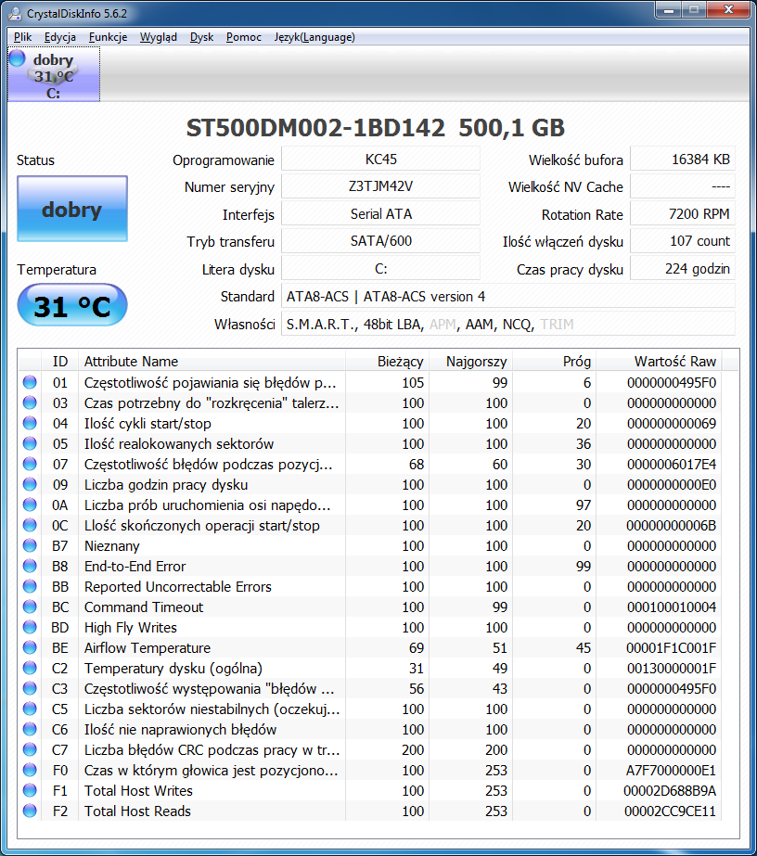The image size is (757, 856).
Task: Click the power-on hours field 224 godzin
Action: pyautogui.click(x=683, y=269)
